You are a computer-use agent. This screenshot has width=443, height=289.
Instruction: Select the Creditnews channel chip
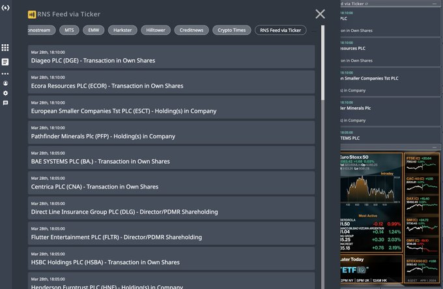coord(192,30)
